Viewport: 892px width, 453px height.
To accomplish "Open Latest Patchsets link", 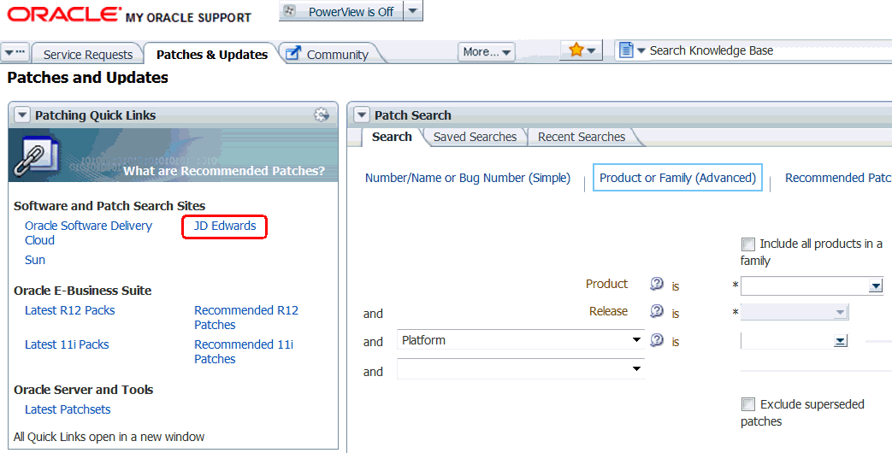I will point(68,409).
